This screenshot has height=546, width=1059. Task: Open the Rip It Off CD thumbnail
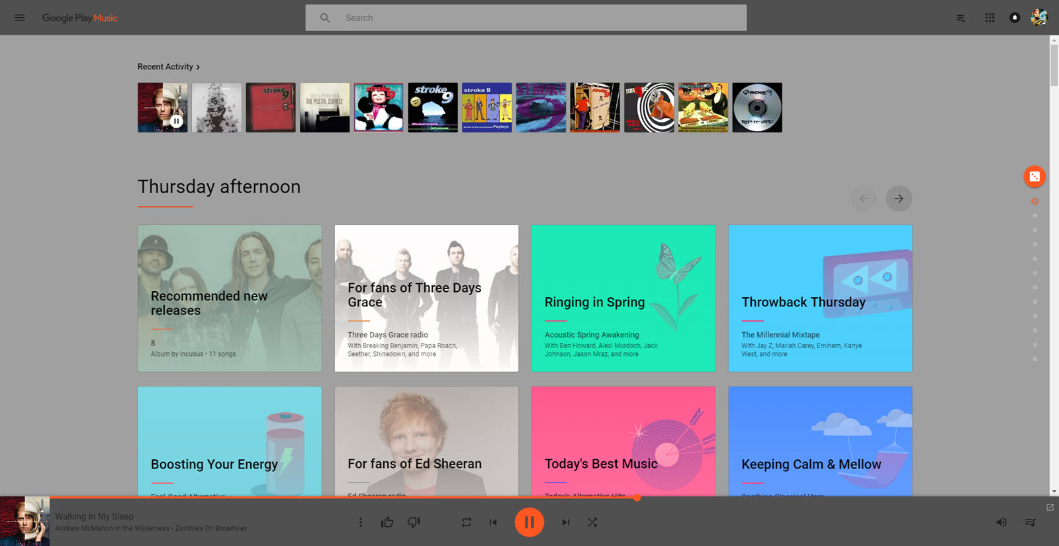pyautogui.click(x=757, y=107)
